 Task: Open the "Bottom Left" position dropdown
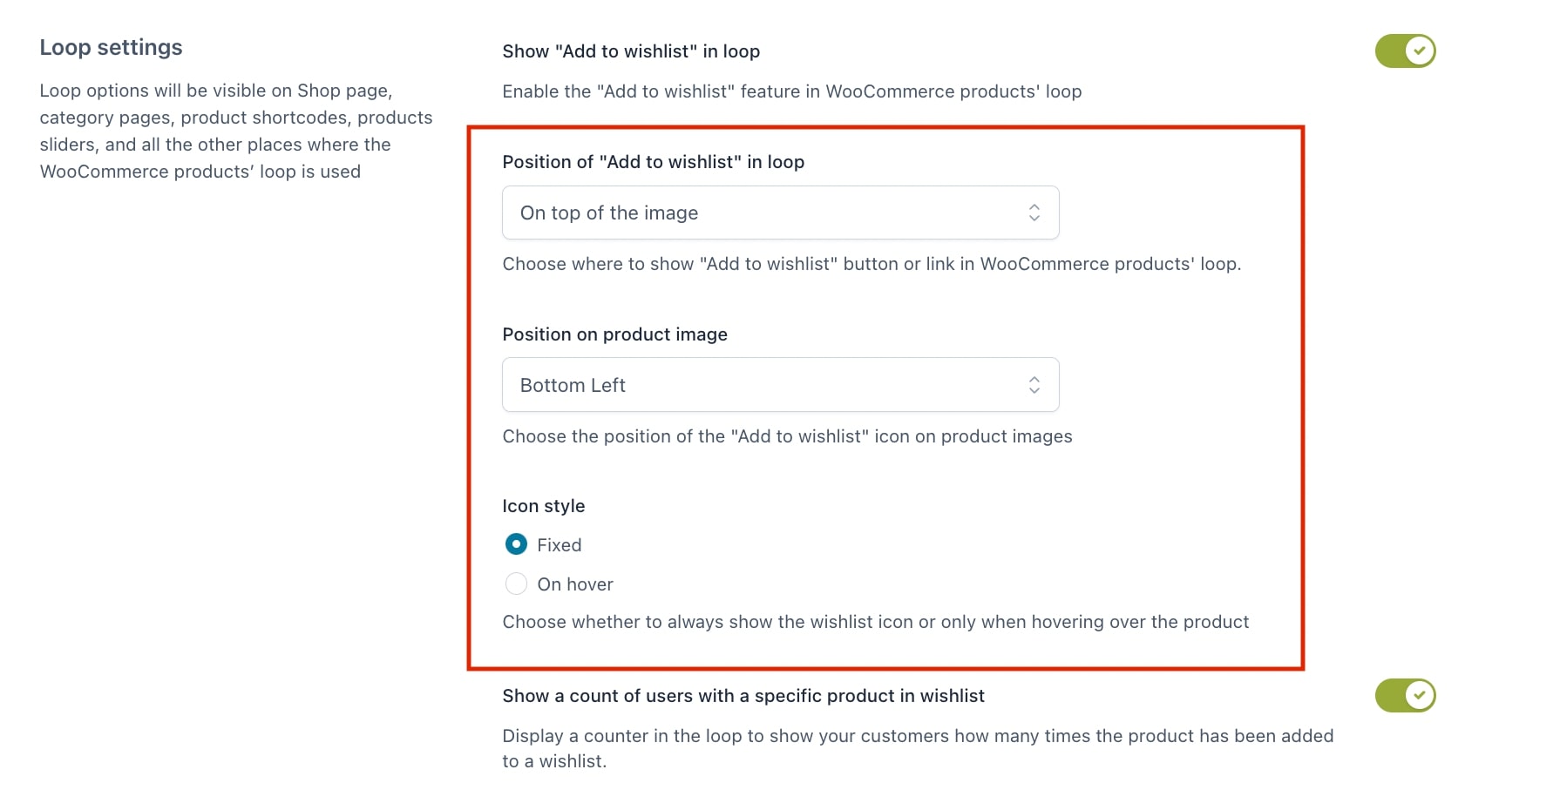[x=781, y=385]
